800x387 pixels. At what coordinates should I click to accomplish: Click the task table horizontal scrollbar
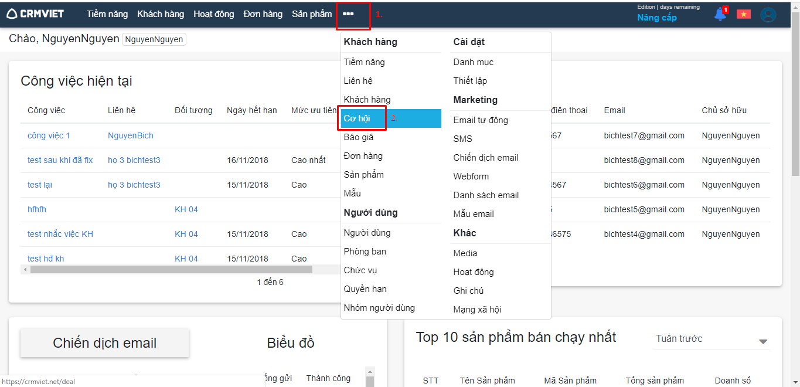171,270
